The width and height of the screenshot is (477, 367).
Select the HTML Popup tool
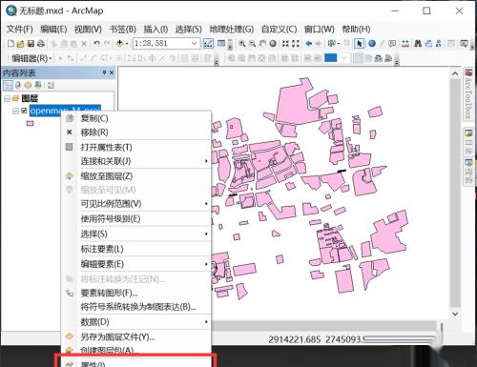tap(392, 44)
